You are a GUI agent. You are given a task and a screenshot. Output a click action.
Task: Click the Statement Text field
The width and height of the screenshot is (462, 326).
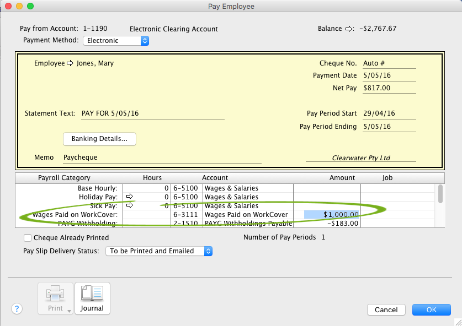pyautogui.click(x=152, y=113)
